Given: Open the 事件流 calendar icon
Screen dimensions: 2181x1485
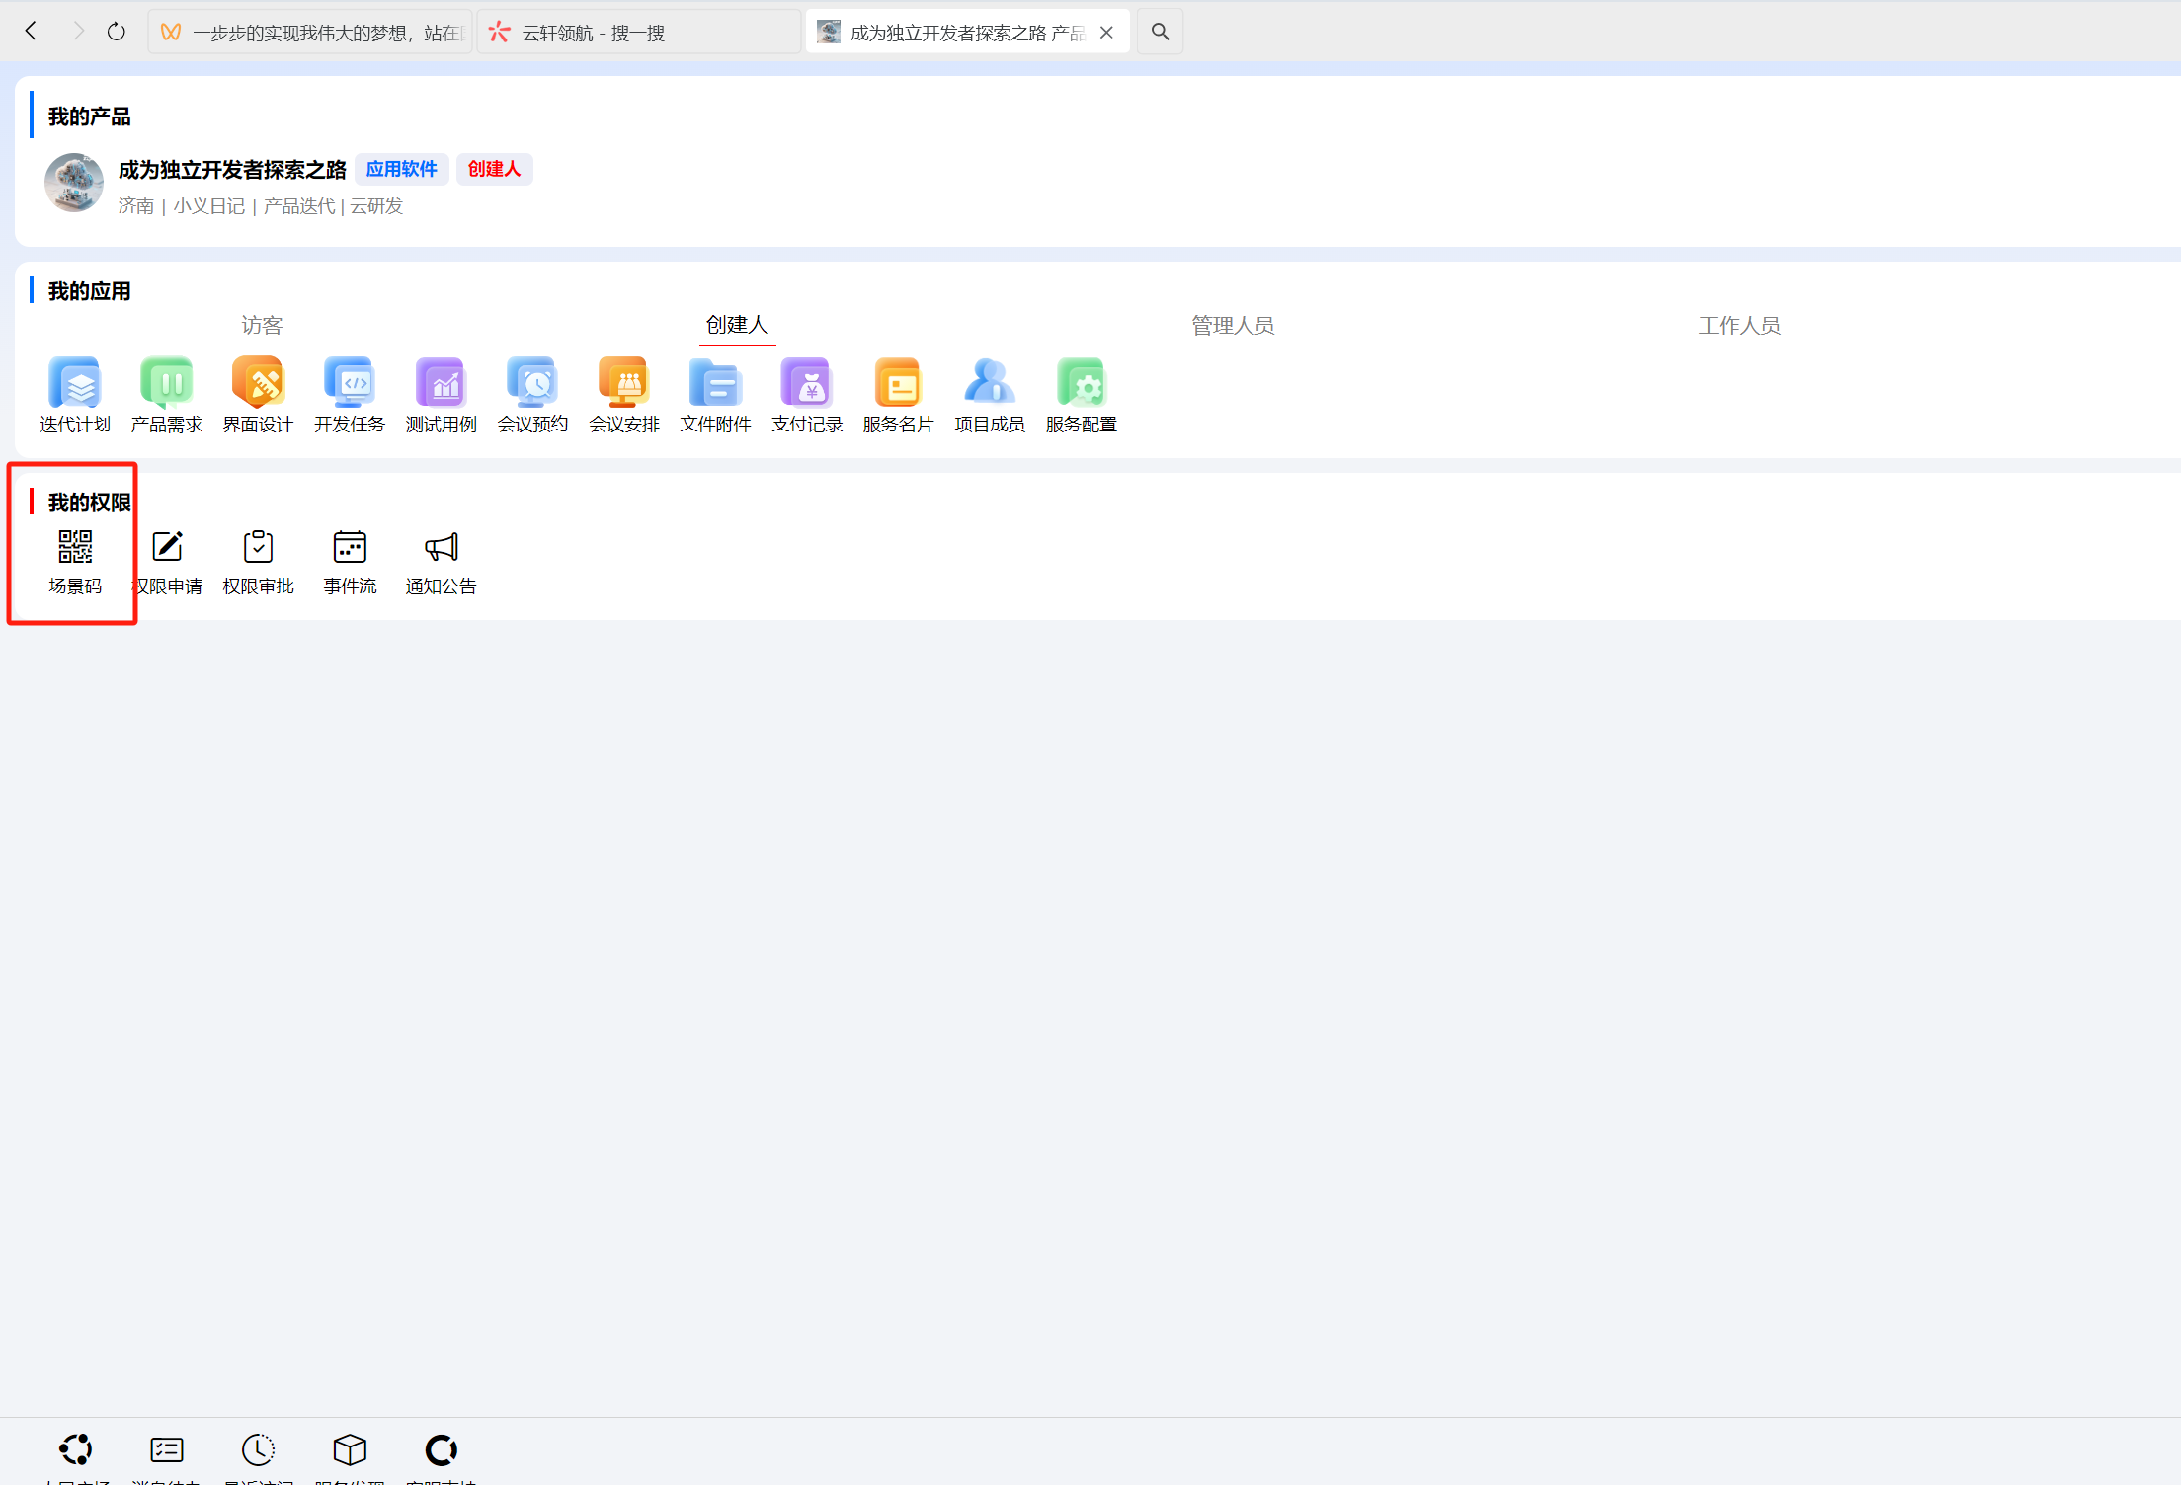Looking at the screenshot, I should point(350,547).
